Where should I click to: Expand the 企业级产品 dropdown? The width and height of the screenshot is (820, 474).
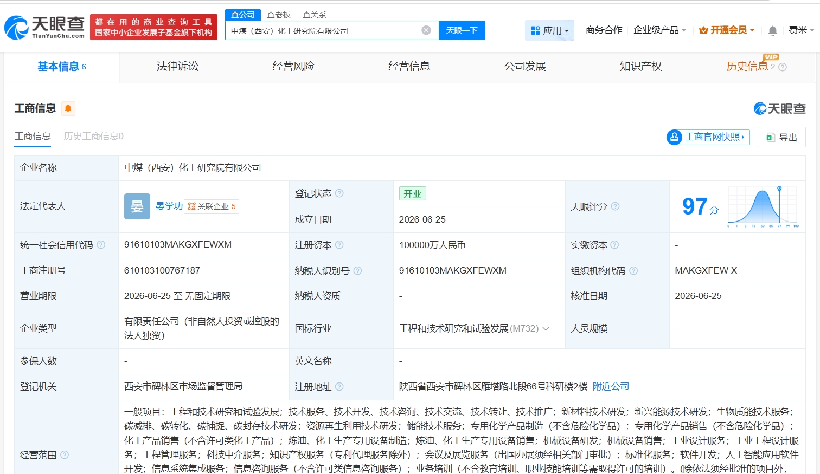click(659, 30)
